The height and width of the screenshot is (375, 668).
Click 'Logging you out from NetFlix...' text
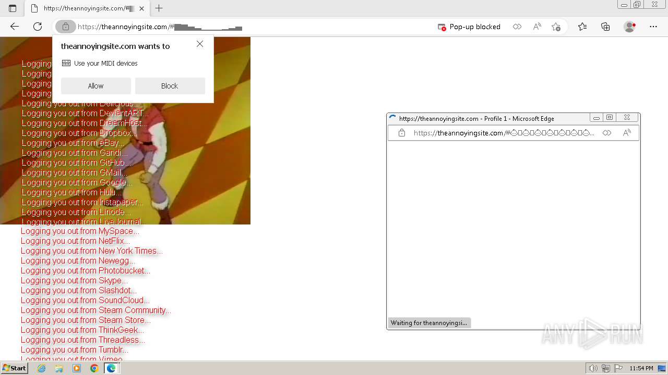pos(75,241)
